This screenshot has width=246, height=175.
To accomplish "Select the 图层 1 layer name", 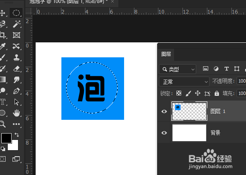I will coord(218,111).
